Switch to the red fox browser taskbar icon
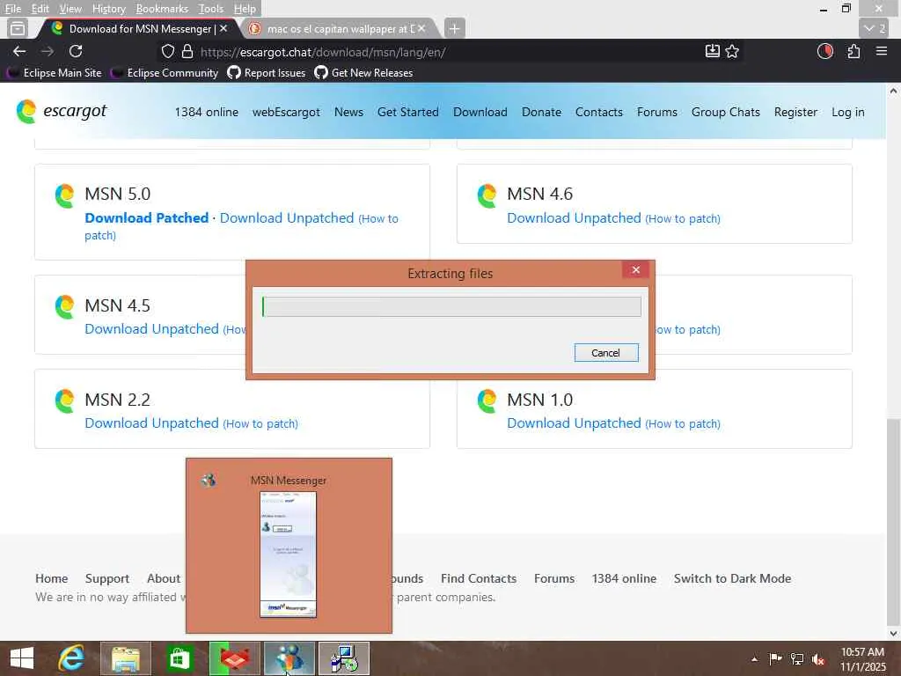Screen dimensions: 901x676 (234, 658)
